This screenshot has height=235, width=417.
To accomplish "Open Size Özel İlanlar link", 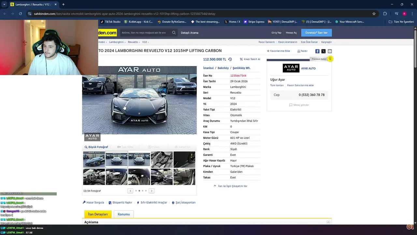I will click(x=309, y=42).
